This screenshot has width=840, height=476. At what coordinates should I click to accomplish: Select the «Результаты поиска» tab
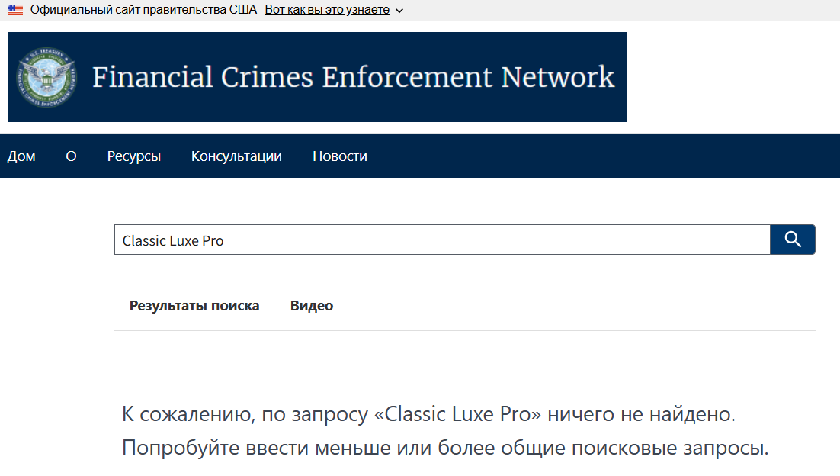[x=195, y=305]
